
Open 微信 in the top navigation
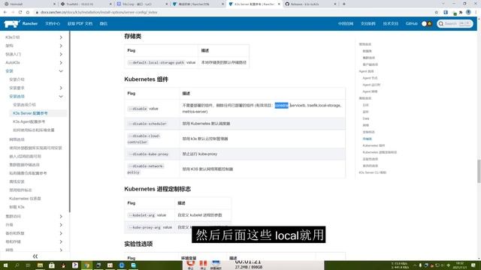click(x=104, y=23)
